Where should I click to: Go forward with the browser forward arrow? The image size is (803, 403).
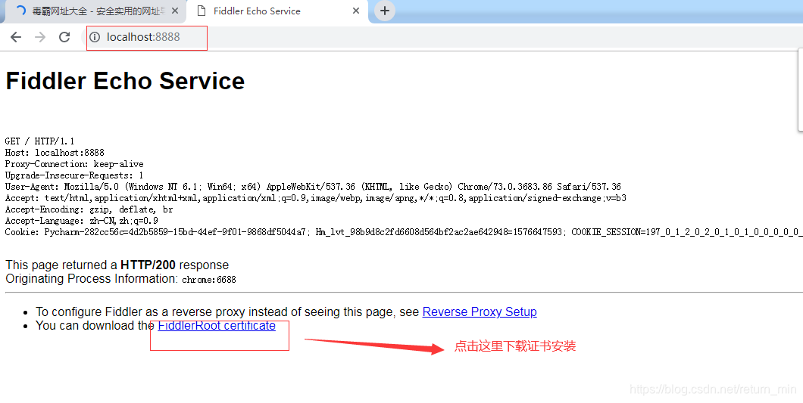40,37
